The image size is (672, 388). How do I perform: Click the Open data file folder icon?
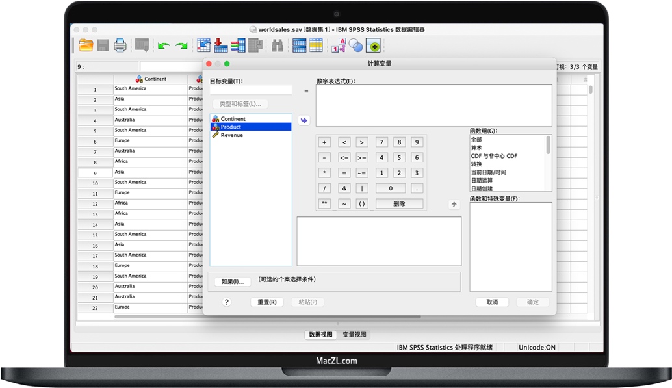pos(86,45)
